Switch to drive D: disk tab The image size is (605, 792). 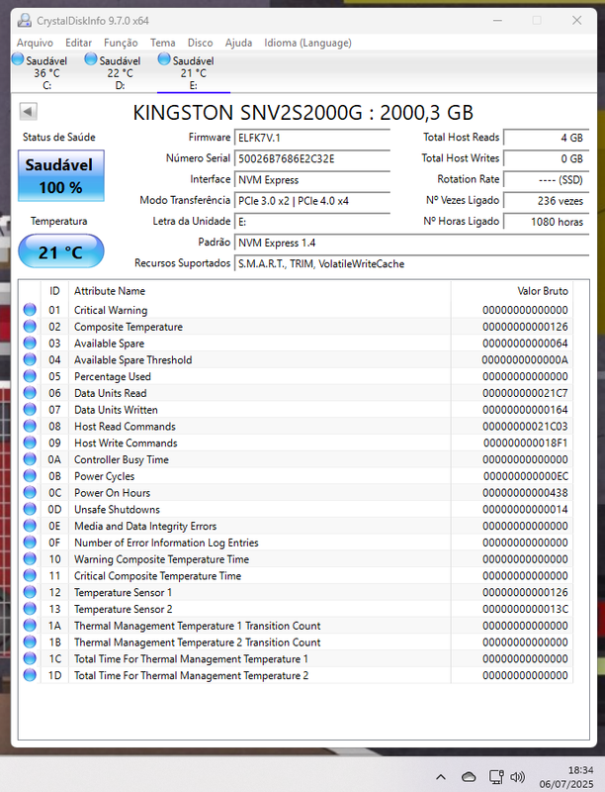tap(120, 72)
